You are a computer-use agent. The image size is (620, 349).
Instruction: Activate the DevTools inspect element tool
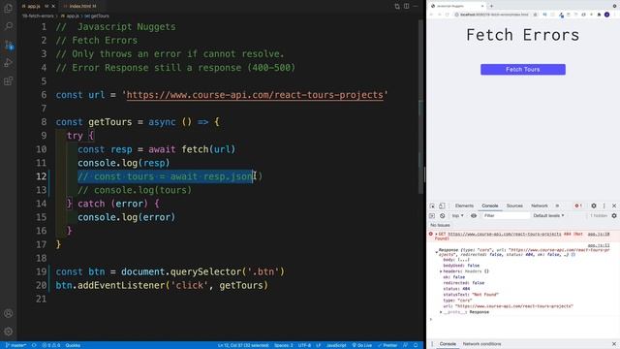(x=432, y=206)
